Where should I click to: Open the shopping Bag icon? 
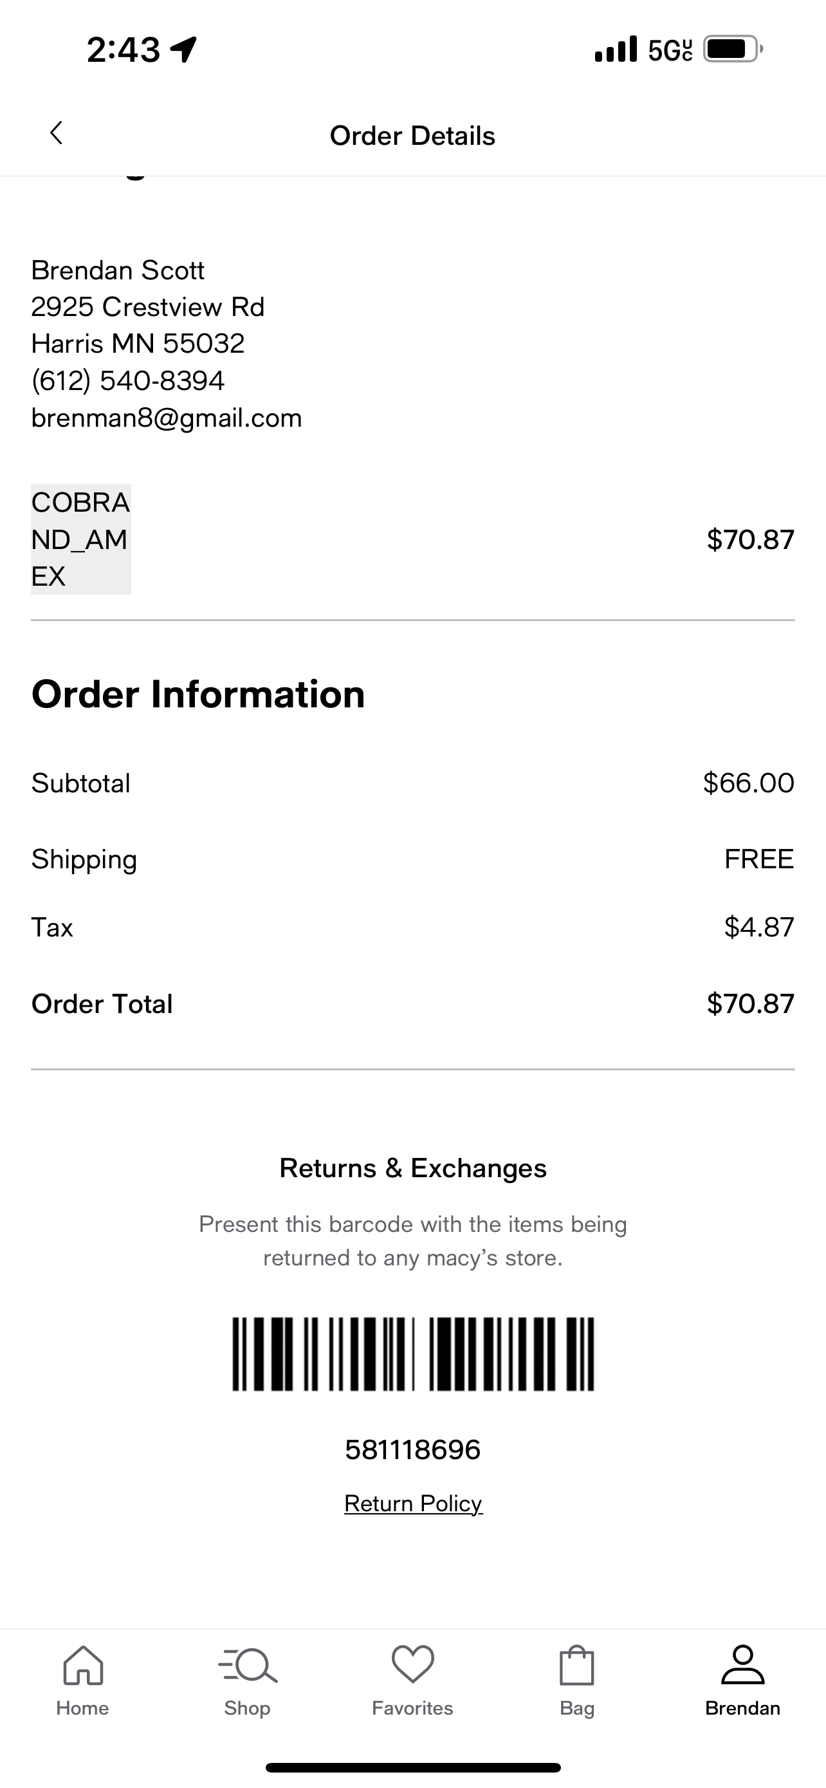[577, 1665]
